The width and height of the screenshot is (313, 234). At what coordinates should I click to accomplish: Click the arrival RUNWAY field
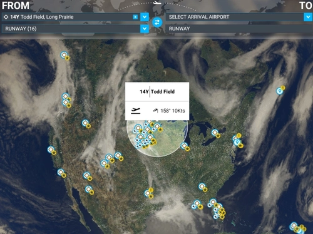[x=239, y=29]
